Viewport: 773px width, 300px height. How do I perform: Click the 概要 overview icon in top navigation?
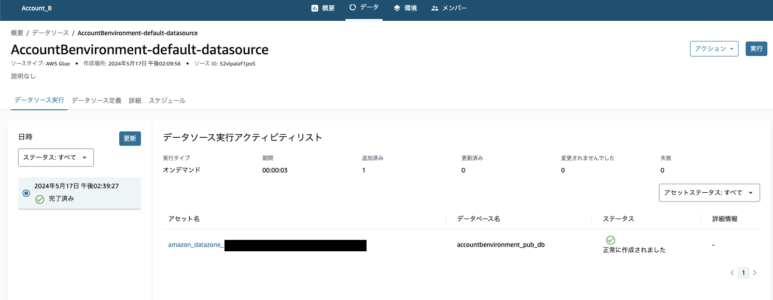click(315, 8)
